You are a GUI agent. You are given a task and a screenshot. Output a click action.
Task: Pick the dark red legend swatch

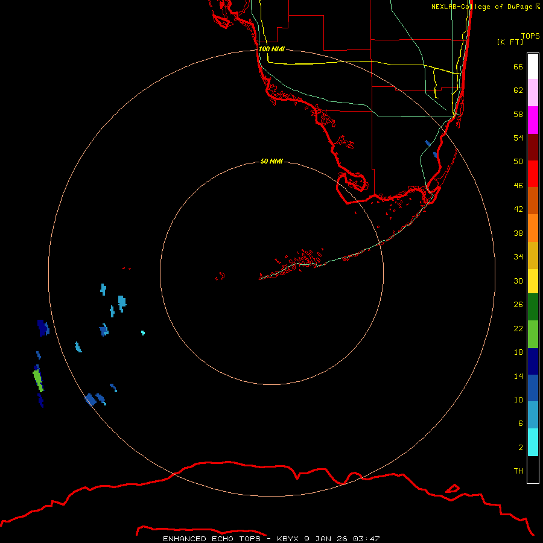coord(533,147)
